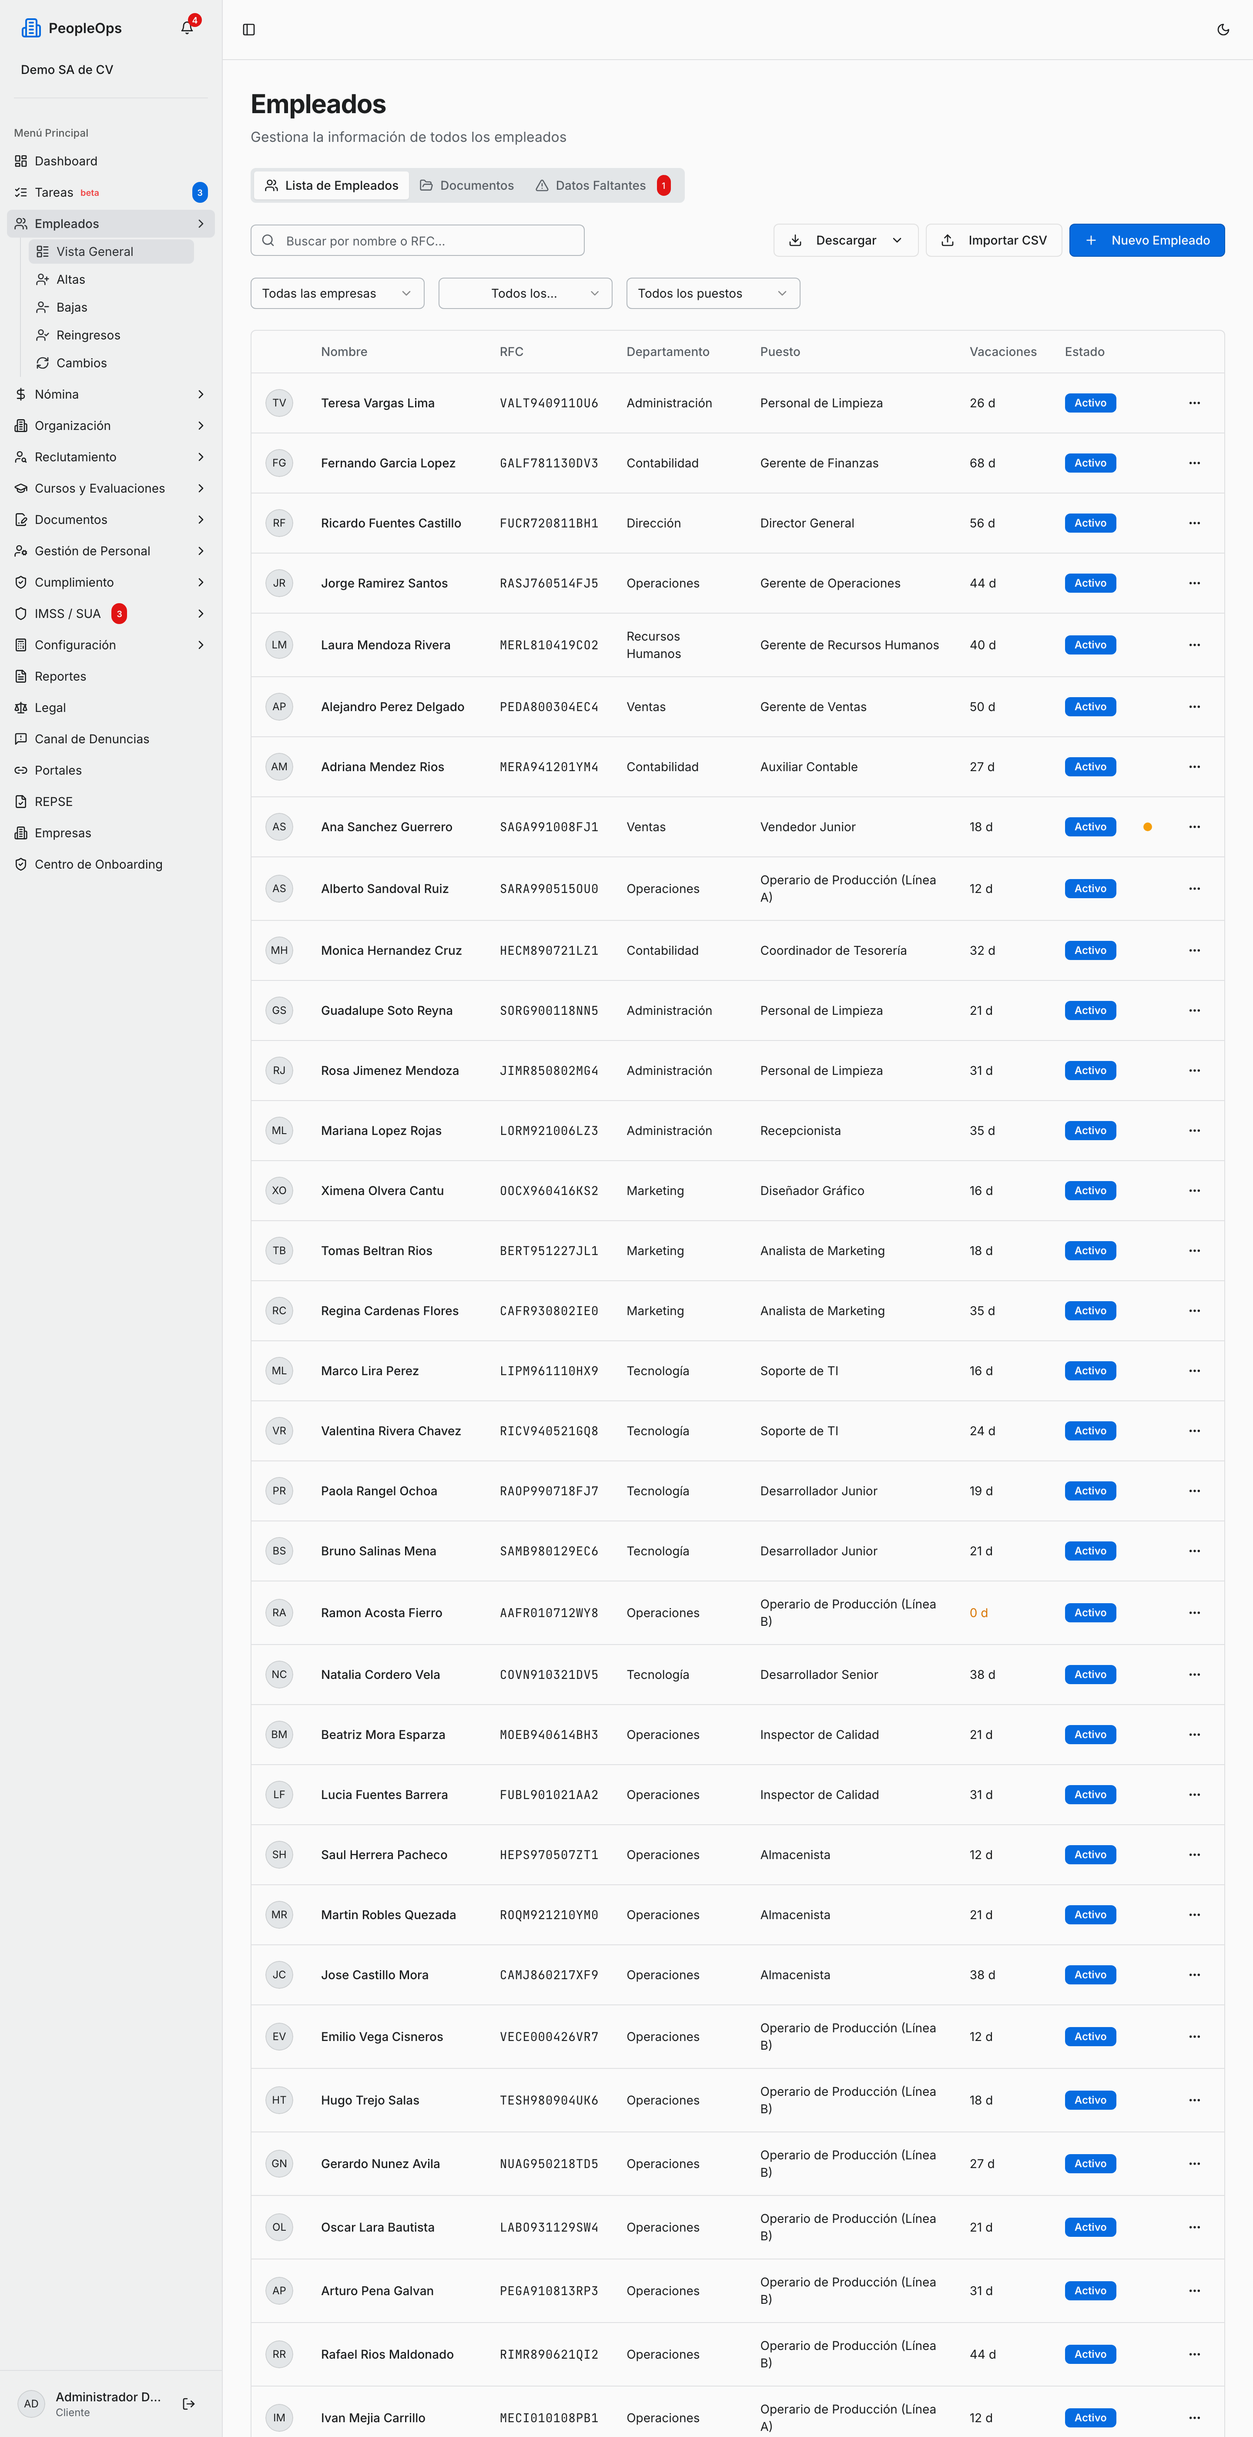Click Activo badge for Monica Hernandez Cruz
This screenshot has height=2437, width=1253.
(x=1089, y=951)
